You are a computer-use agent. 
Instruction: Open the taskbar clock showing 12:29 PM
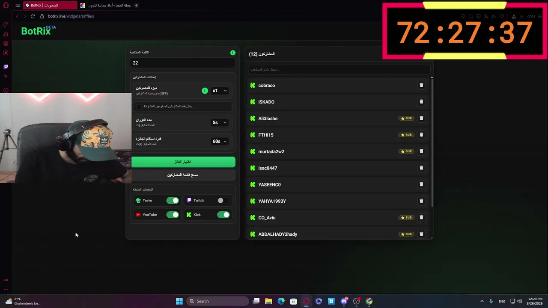(535, 301)
